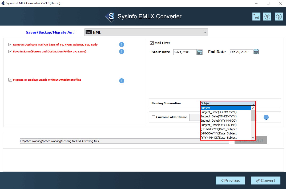Open the help question mark icon
The height and width of the screenshot is (189, 286).
tap(267, 17)
